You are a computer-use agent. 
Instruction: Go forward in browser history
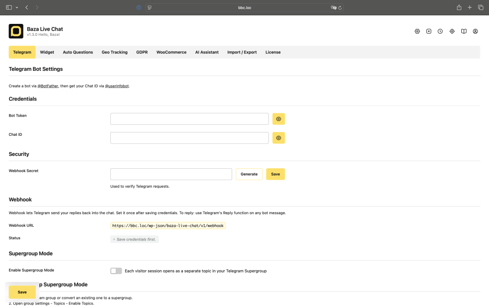[x=37, y=8]
